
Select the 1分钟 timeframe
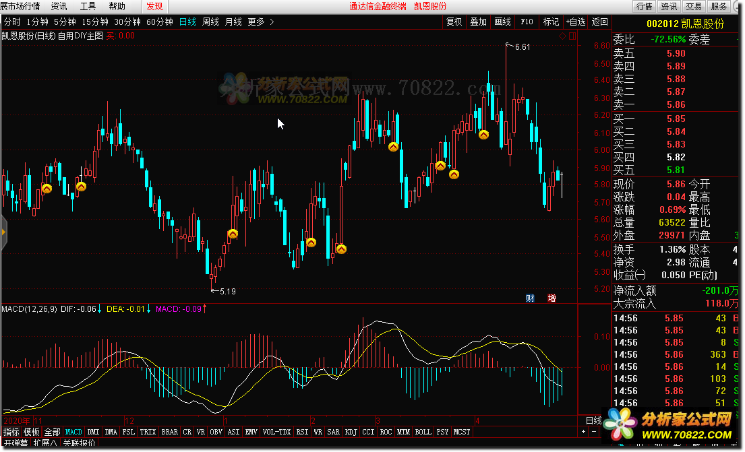[38, 22]
